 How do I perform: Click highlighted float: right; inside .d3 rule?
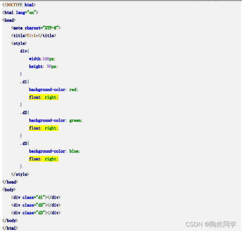pos(44,159)
